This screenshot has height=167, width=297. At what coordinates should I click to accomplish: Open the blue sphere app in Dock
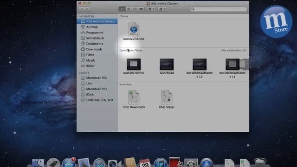pos(207,163)
